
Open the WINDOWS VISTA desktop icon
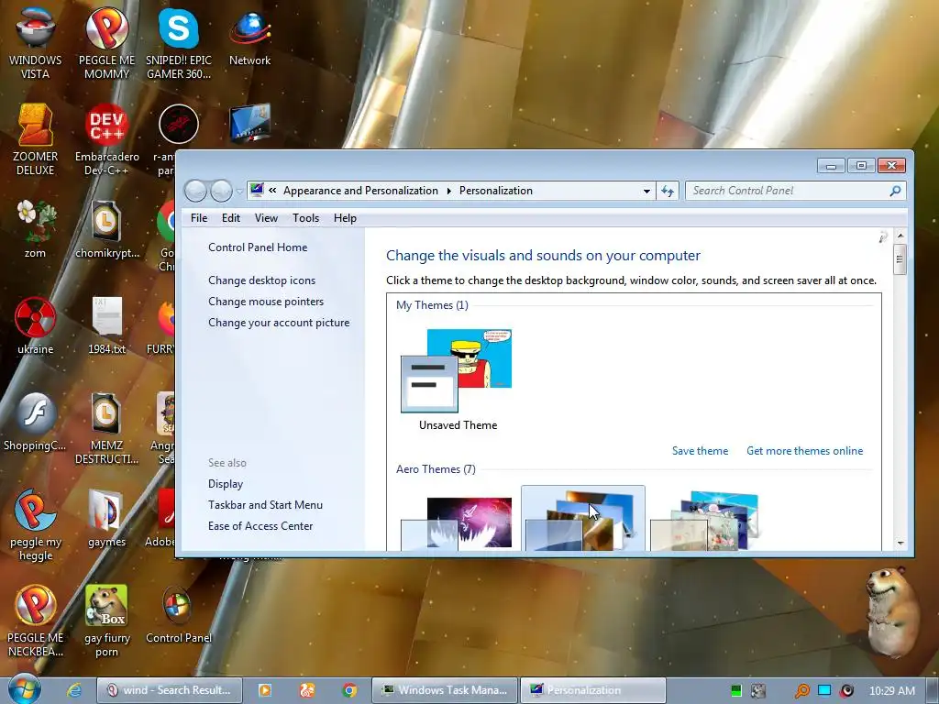35,42
